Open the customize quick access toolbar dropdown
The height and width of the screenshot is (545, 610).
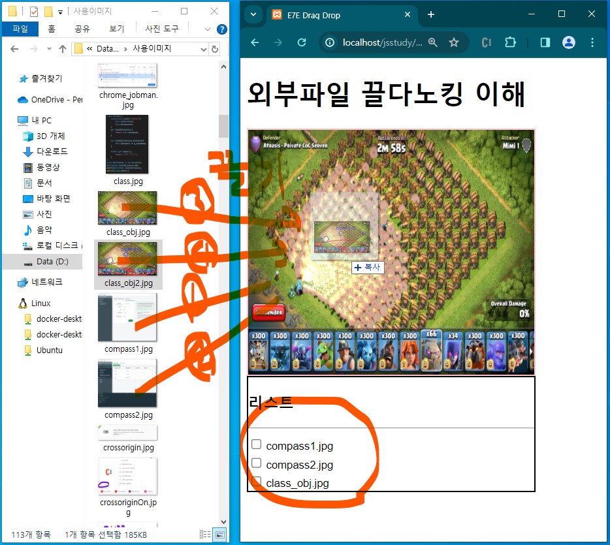coord(60,12)
